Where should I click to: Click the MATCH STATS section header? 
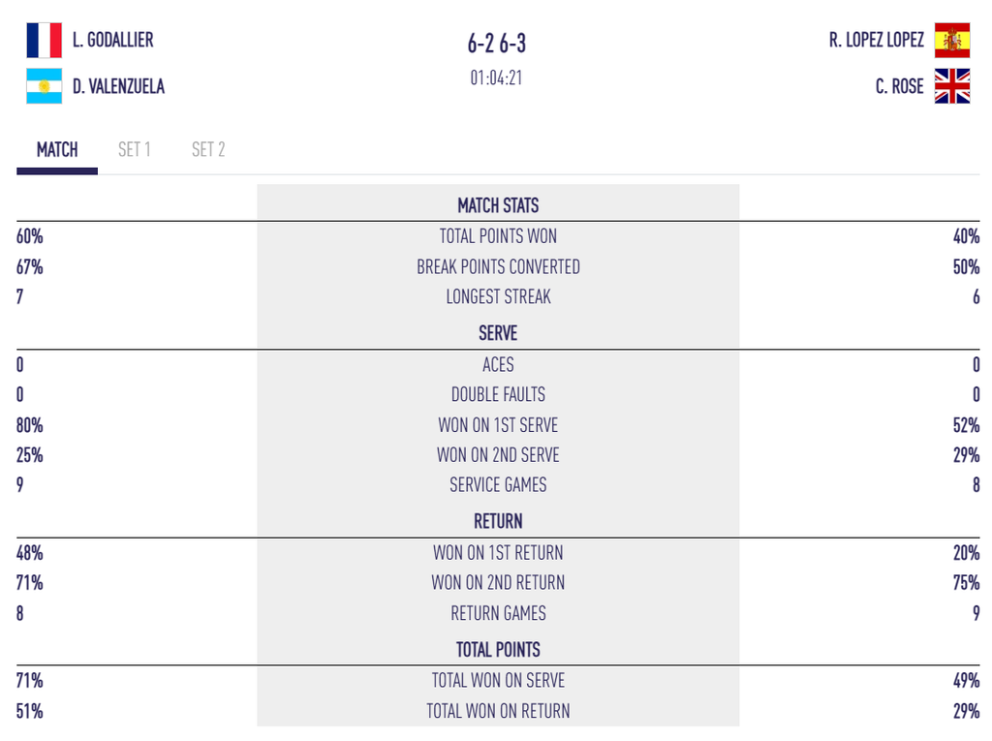[x=498, y=205]
